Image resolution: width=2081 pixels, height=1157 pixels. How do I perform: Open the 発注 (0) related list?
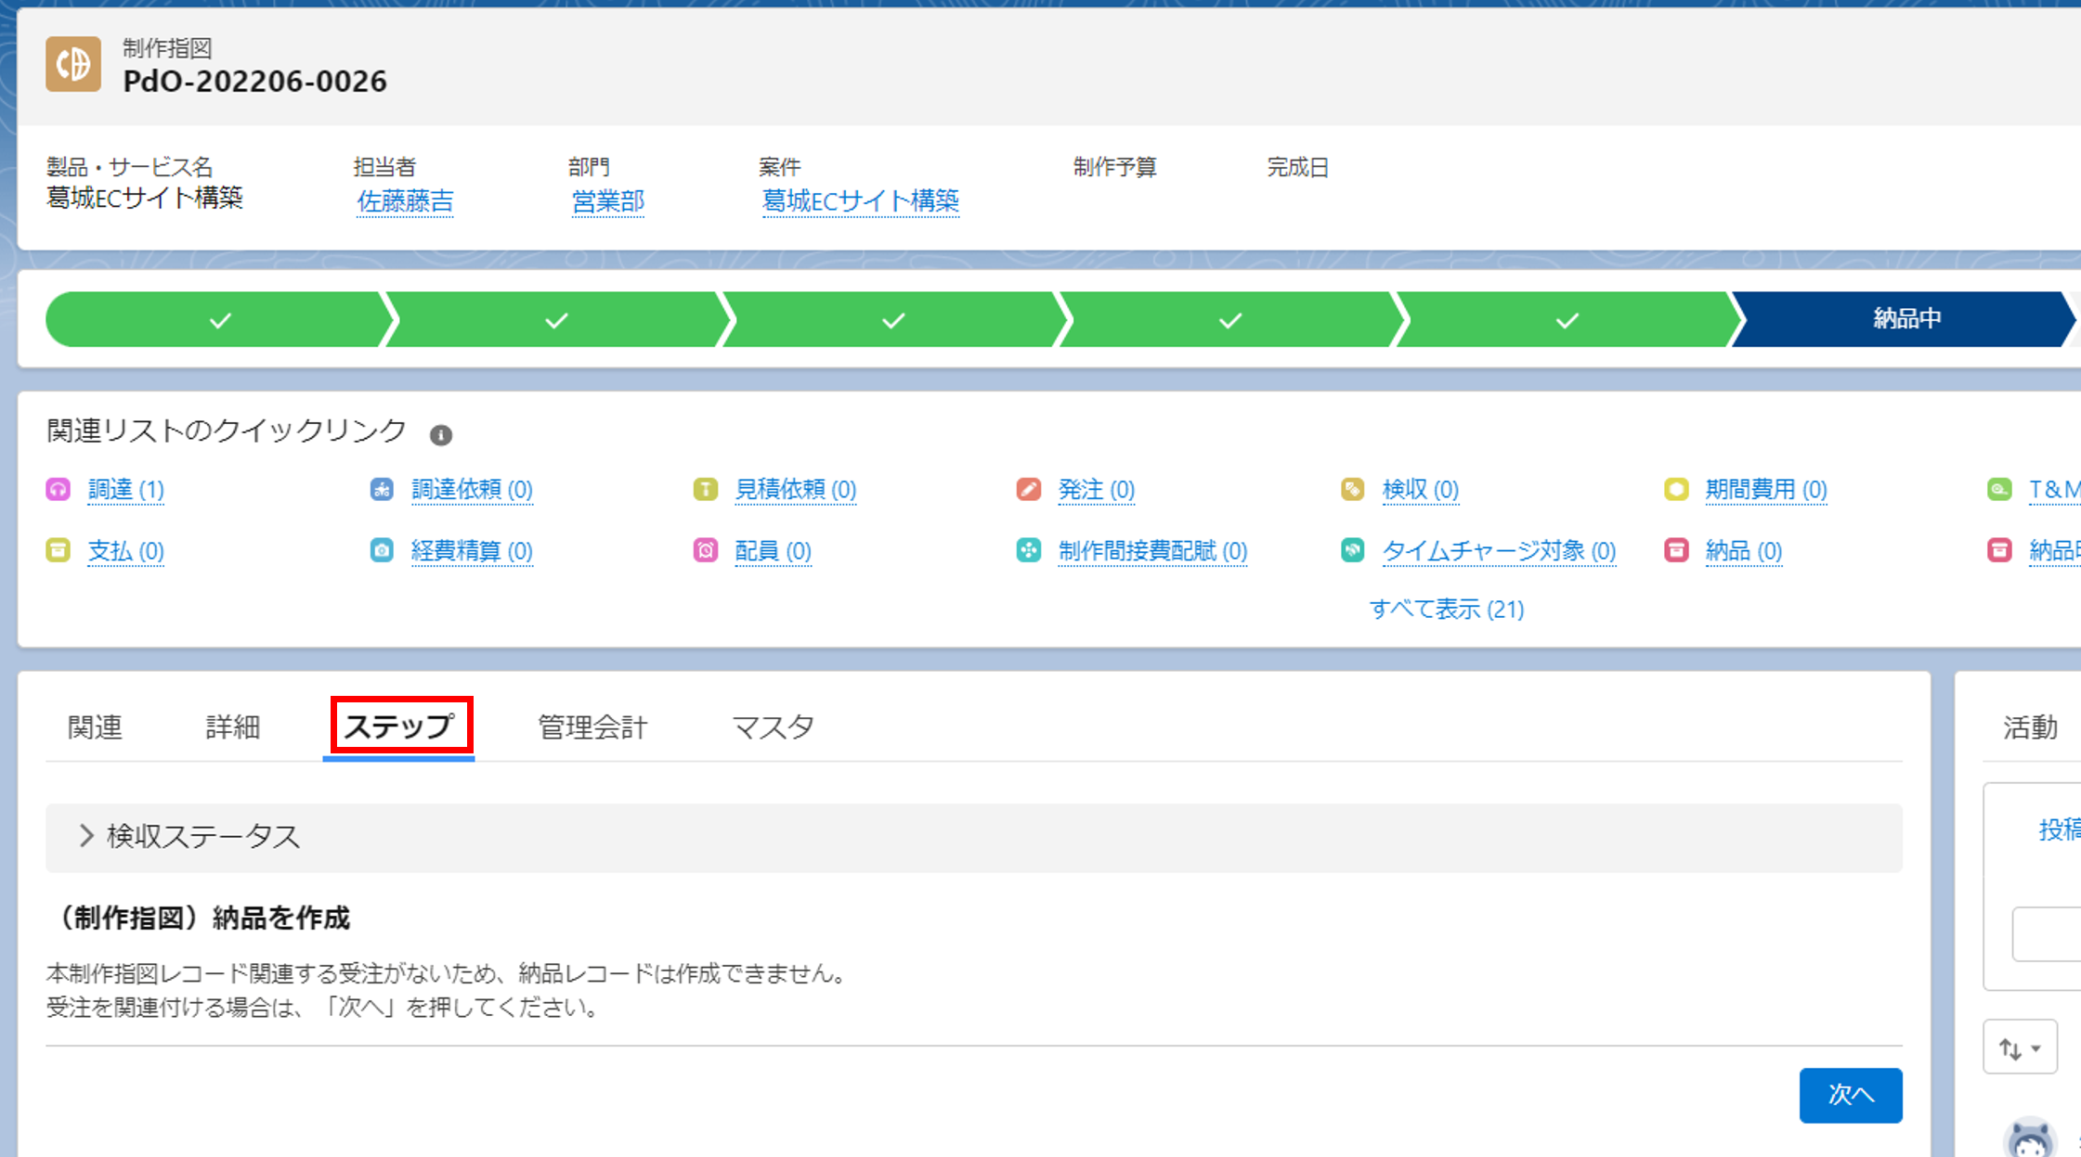(x=1097, y=489)
